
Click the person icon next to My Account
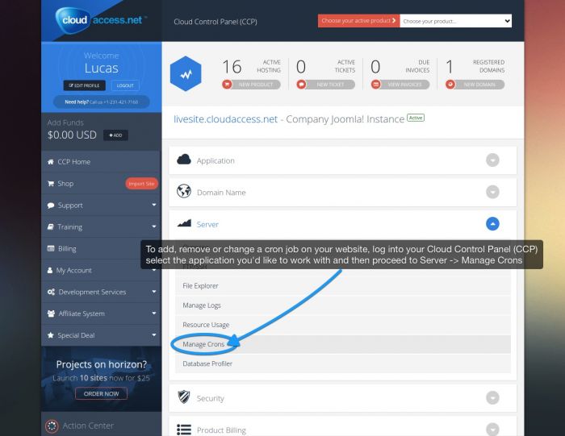50,270
